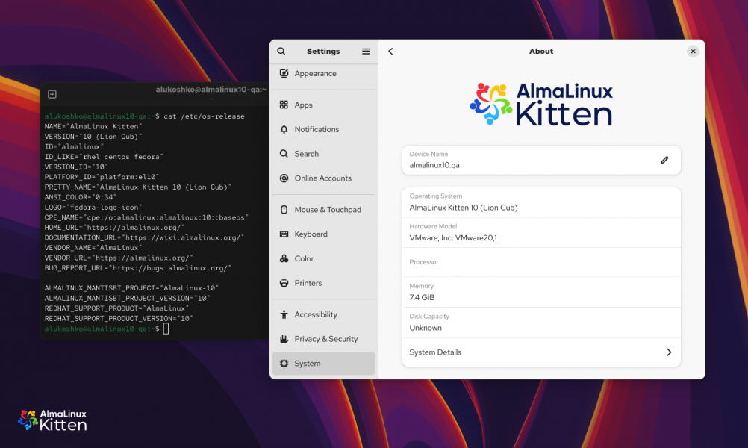Screen dimensions: 748x448
Task: Expand System Details chevron arrow
Action: [x=669, y=352]
